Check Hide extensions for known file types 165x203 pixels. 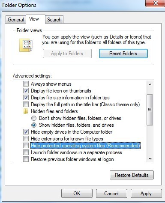click(26, 139)
